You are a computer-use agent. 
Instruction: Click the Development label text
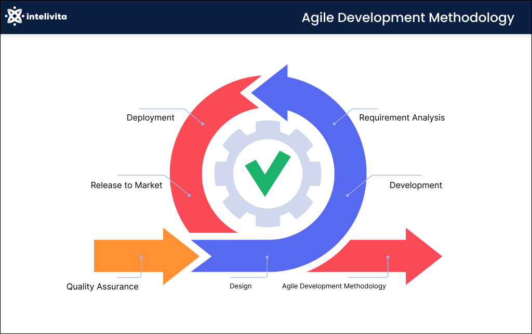416,185
